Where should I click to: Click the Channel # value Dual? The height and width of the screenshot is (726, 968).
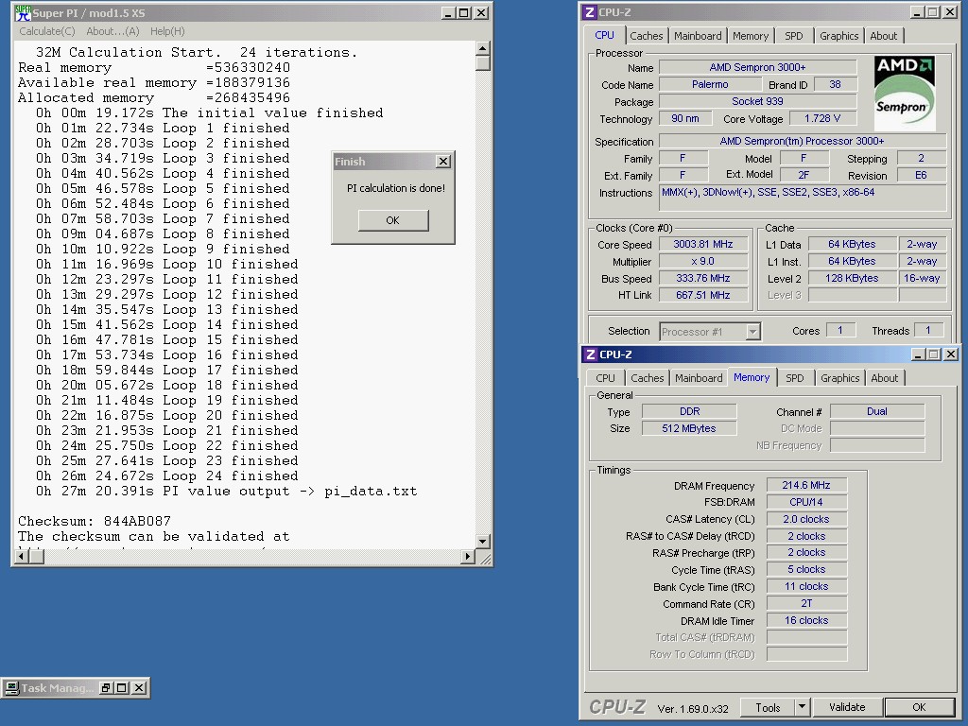pyautogui.click(x=877, y=411)
